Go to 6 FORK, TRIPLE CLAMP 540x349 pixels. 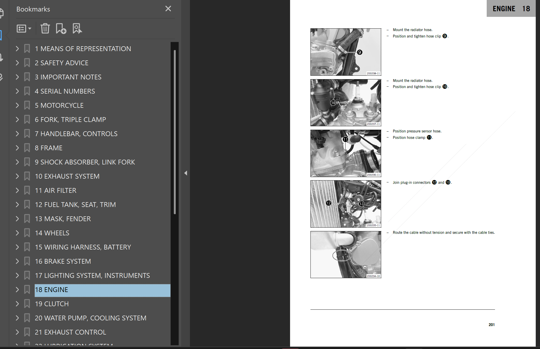point(70,120)
